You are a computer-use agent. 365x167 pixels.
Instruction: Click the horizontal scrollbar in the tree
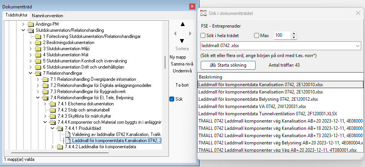59,152
